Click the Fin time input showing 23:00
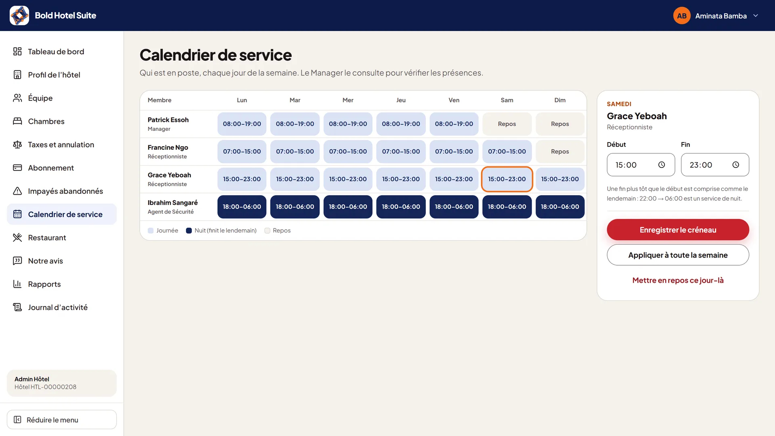The width and height of the screenshot is (775, 436). (x=715, y=165)
